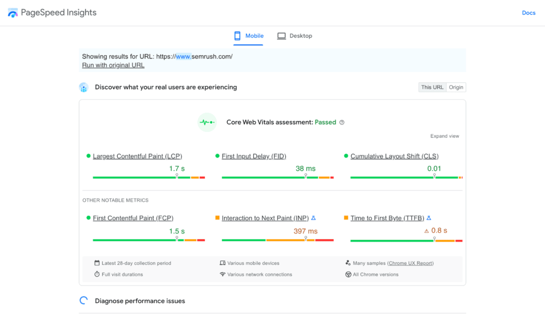Click the CLS distribution bar
545x318 pixels.
click(406, 178)
